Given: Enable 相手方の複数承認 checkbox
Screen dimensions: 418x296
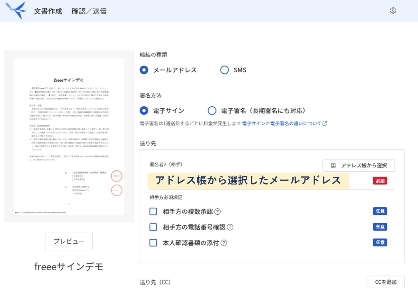Looking at the screenshot, I should (x=153, y=211).
